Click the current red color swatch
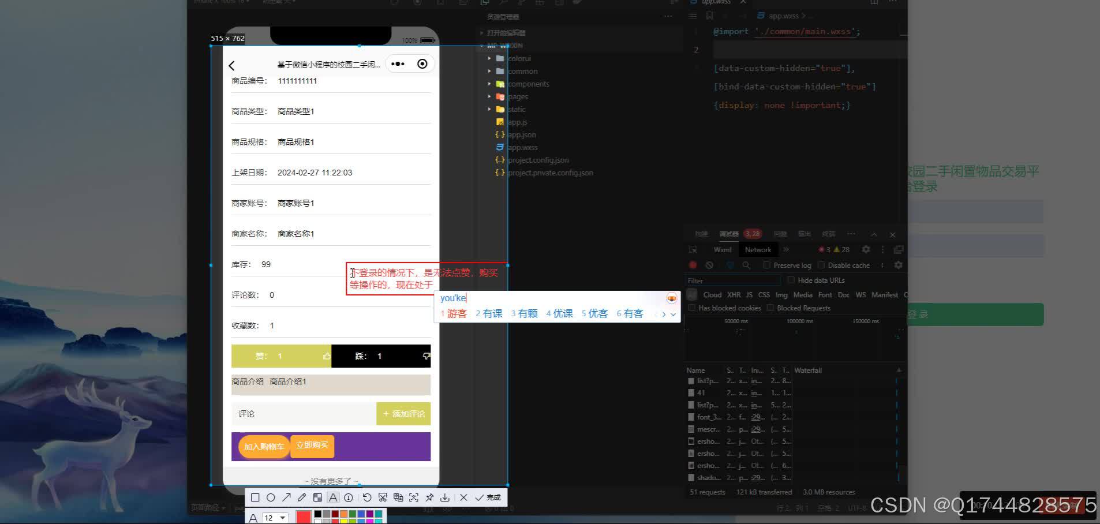This screenshot has width=1100, height=524. pos(304,517)
